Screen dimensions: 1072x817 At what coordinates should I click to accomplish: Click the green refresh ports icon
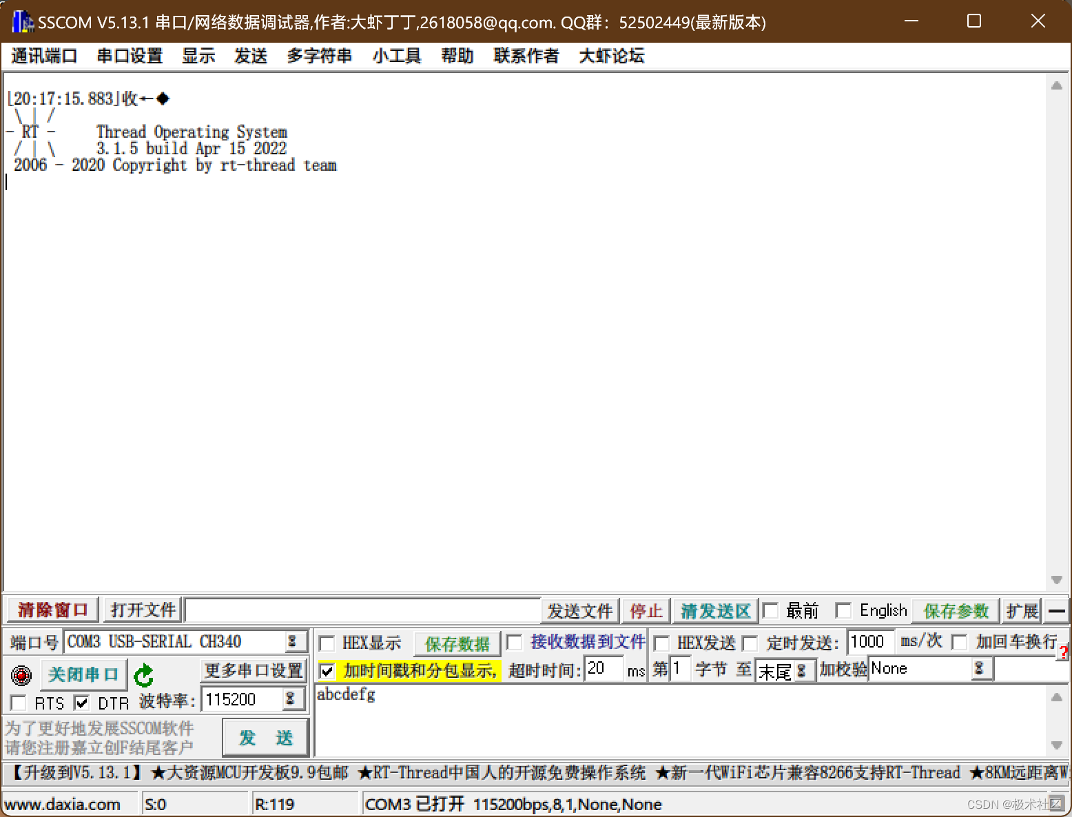tap(143, 676)
